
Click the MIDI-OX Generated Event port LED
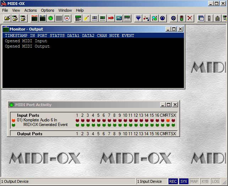tap(13, 125)
